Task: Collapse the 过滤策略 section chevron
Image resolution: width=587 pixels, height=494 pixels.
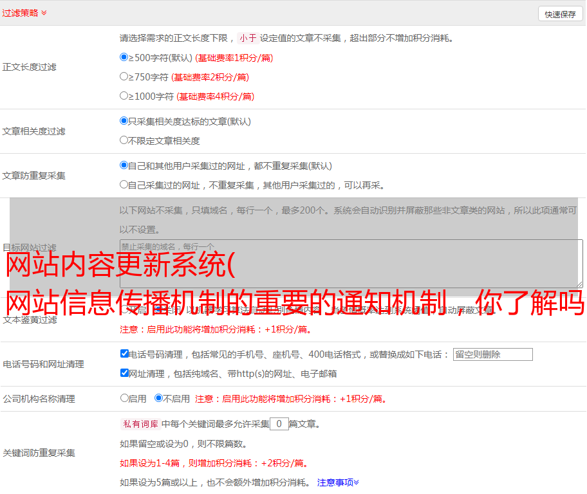Action: pyautogui.click(x=44, y=13)
